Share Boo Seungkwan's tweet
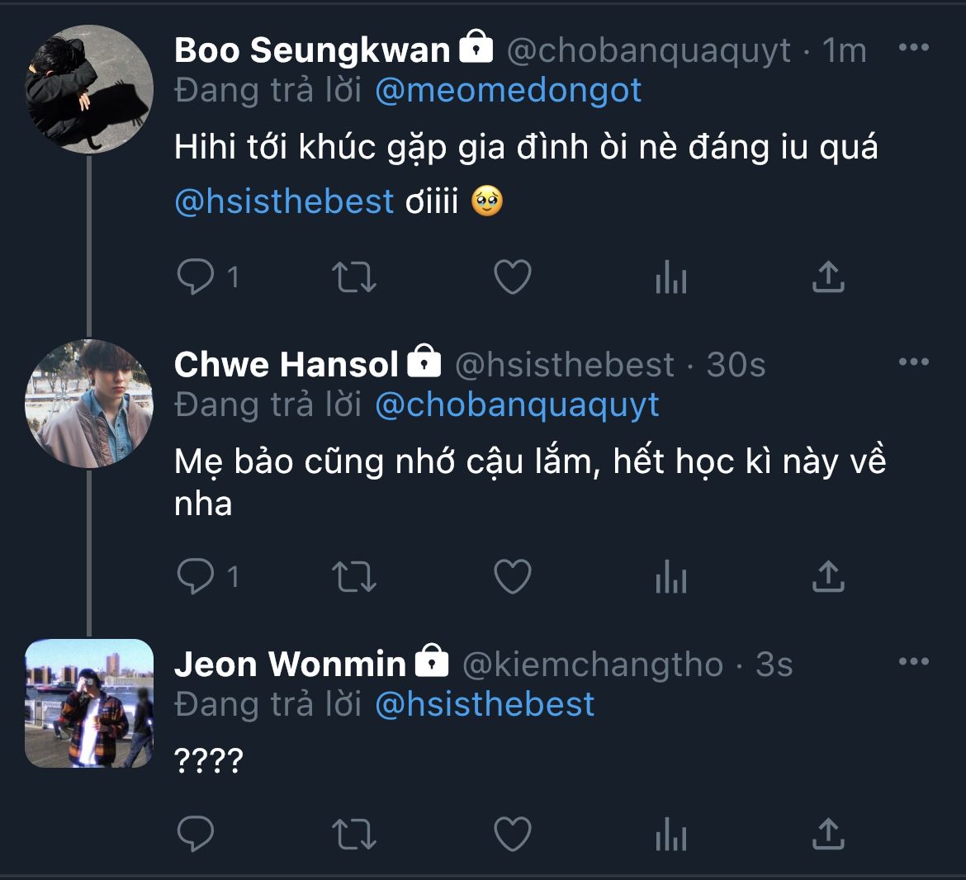 (x=828, y=277)
